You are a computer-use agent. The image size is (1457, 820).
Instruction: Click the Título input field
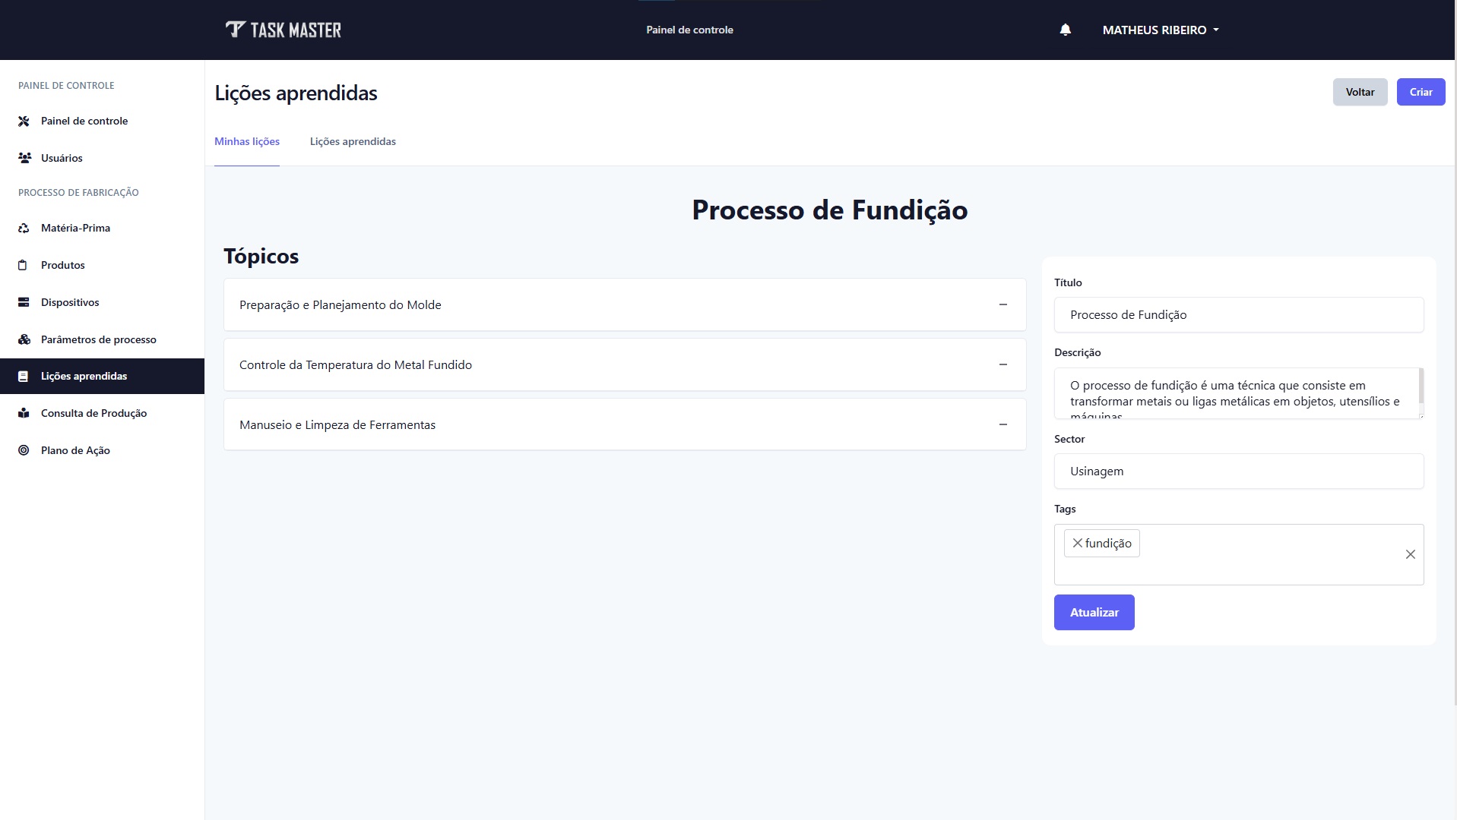tap(1237, 314)
